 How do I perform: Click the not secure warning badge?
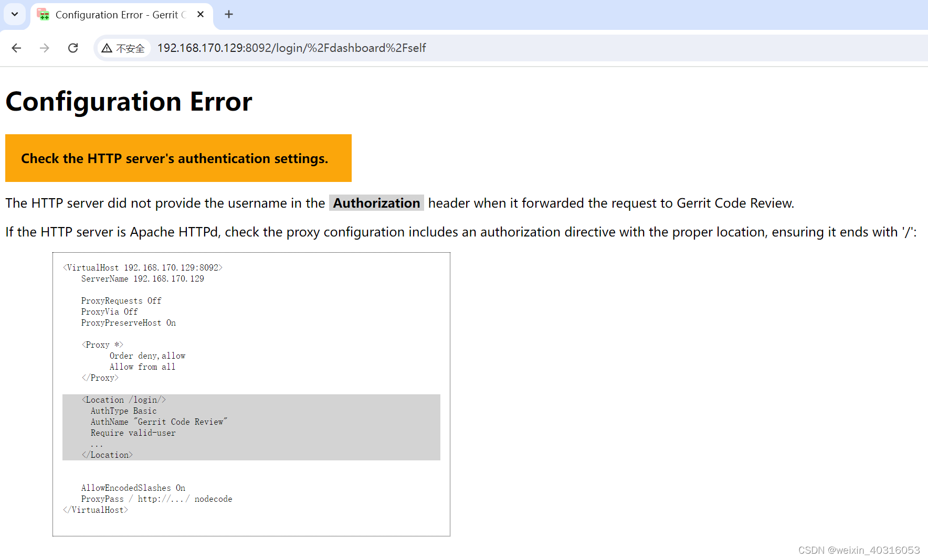click(124, 48)
